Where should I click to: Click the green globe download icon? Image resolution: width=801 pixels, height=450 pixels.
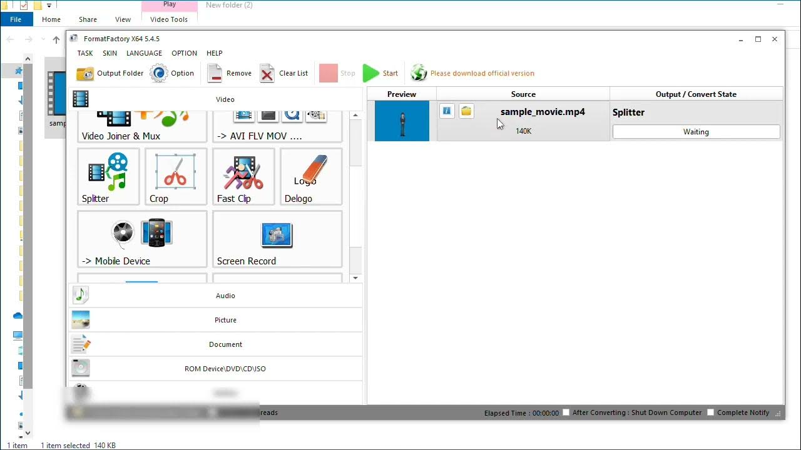[x=419, y=73]
